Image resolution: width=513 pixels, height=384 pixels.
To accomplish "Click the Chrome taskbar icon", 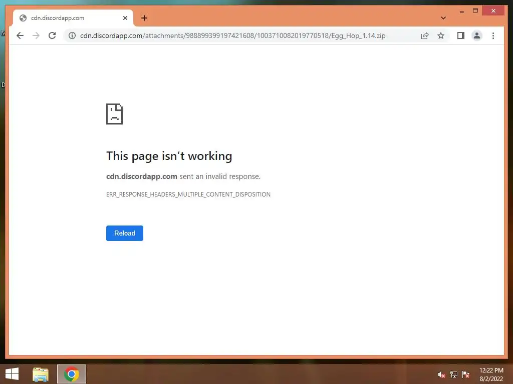I will tap(72, 374).
